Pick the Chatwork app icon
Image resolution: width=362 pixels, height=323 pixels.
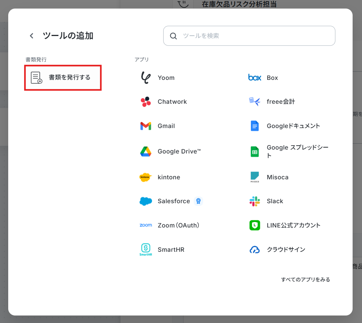pos(146,102)
